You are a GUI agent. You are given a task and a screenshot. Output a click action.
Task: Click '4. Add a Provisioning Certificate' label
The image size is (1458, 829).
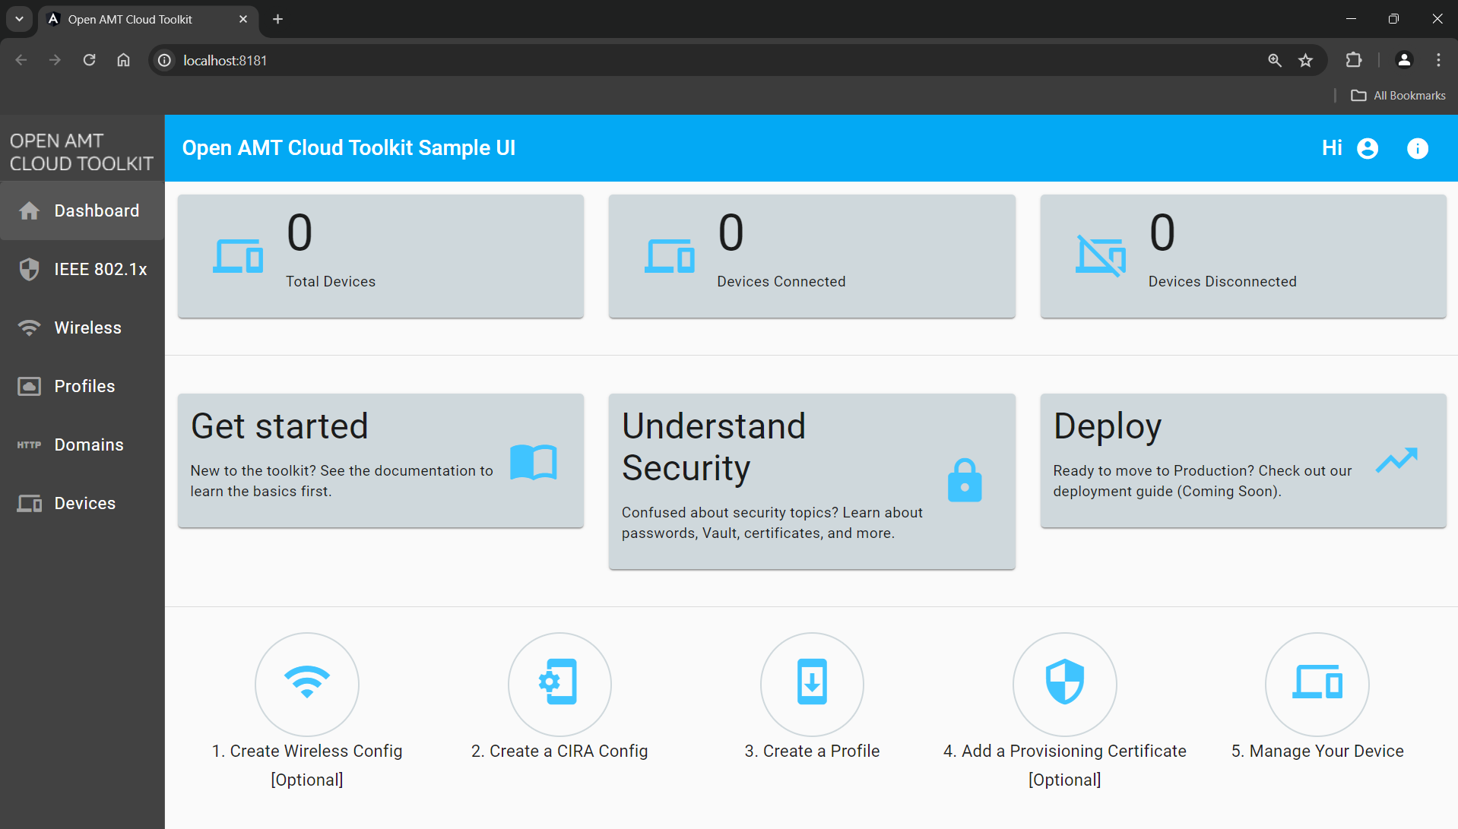point(1064,751)
